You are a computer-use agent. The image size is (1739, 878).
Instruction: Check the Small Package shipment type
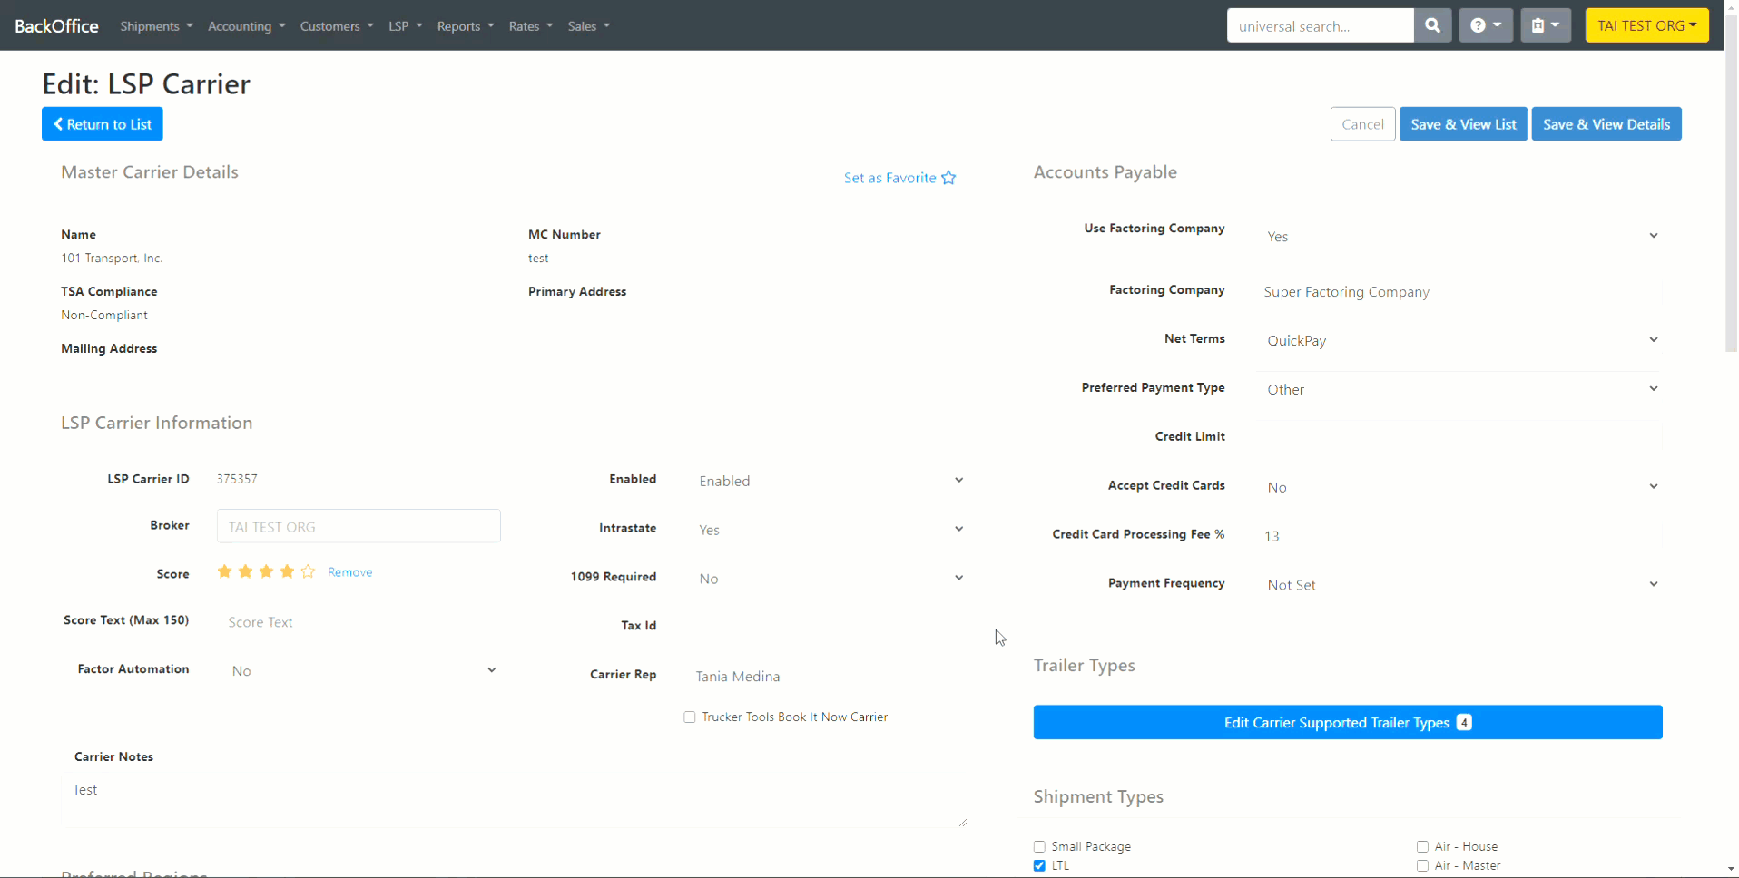[1037, 846]
